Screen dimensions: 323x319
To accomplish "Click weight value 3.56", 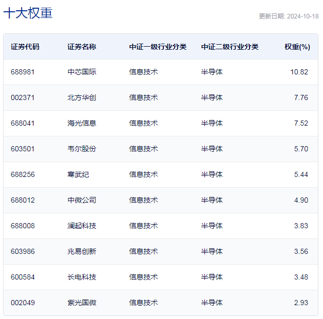I will point(301,251).
